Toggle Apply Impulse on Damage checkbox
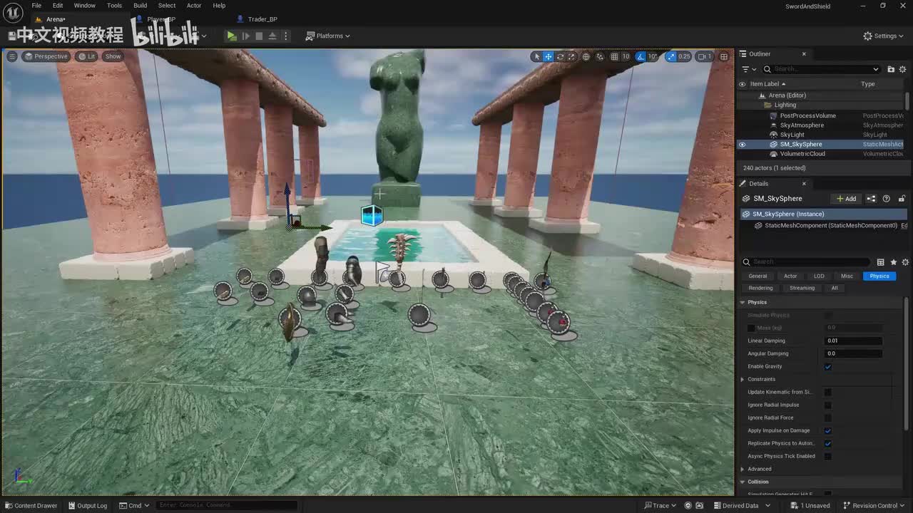Screen dimensions: 913x513 828,431
